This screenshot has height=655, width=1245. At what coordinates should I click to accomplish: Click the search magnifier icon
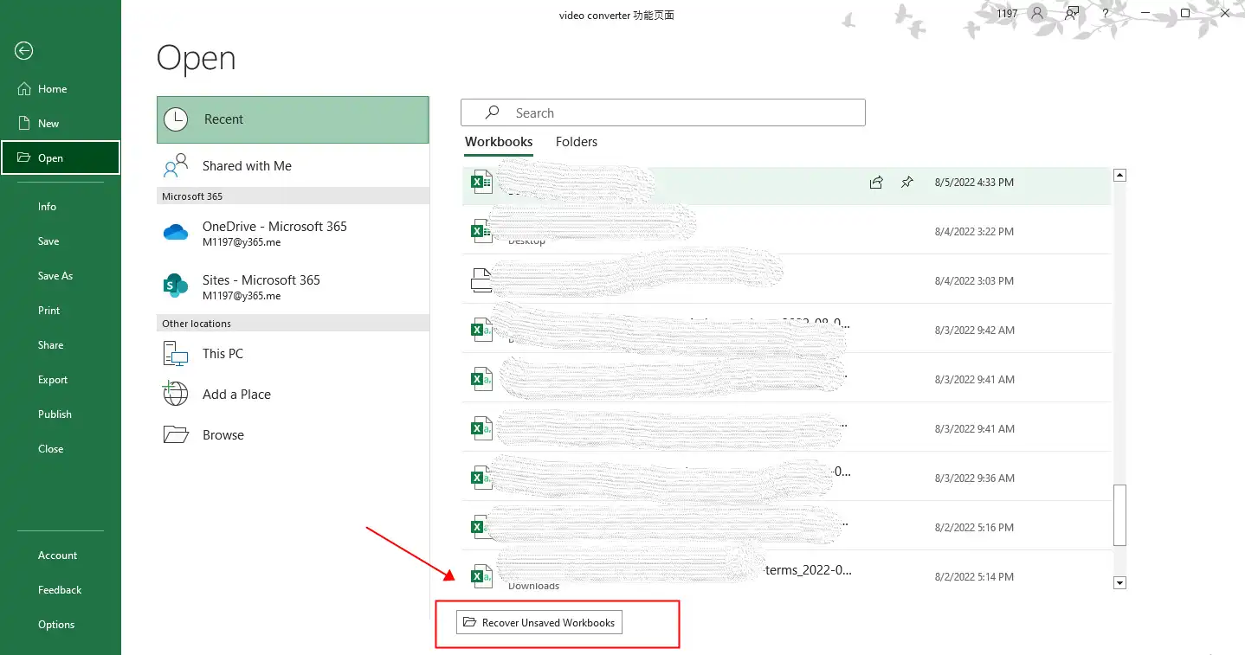point(492,112)
